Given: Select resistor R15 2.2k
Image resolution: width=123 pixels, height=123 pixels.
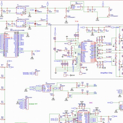Looking at the screenshot, I should (2, 78).
